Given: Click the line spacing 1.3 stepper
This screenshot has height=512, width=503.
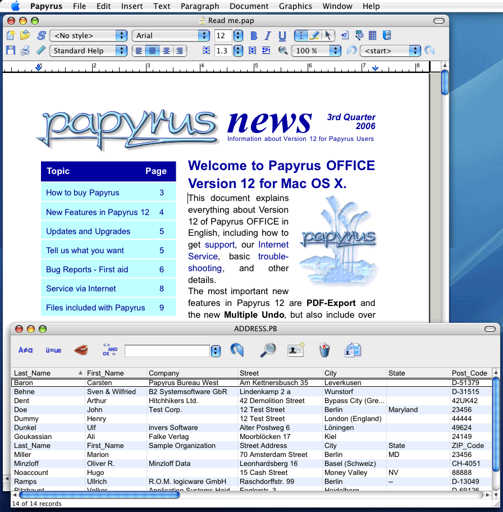Looking at the screenshot, I should [x=239, y=51].
